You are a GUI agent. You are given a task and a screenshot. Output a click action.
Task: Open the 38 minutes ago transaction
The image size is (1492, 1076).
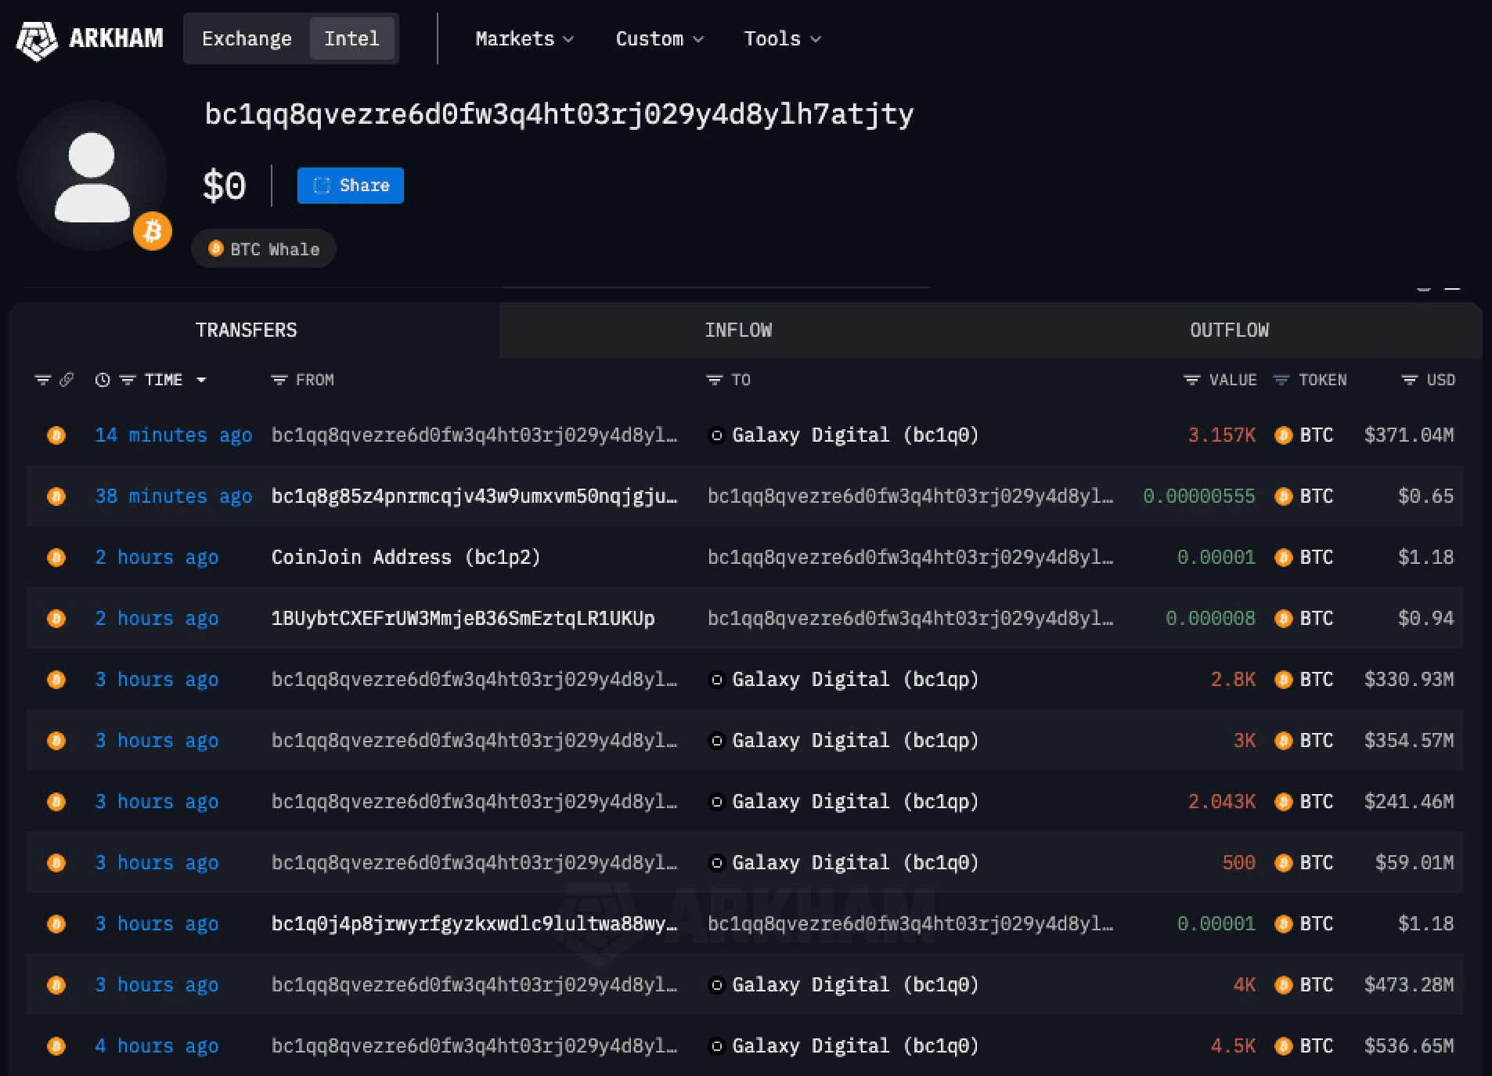pos(174,496)
